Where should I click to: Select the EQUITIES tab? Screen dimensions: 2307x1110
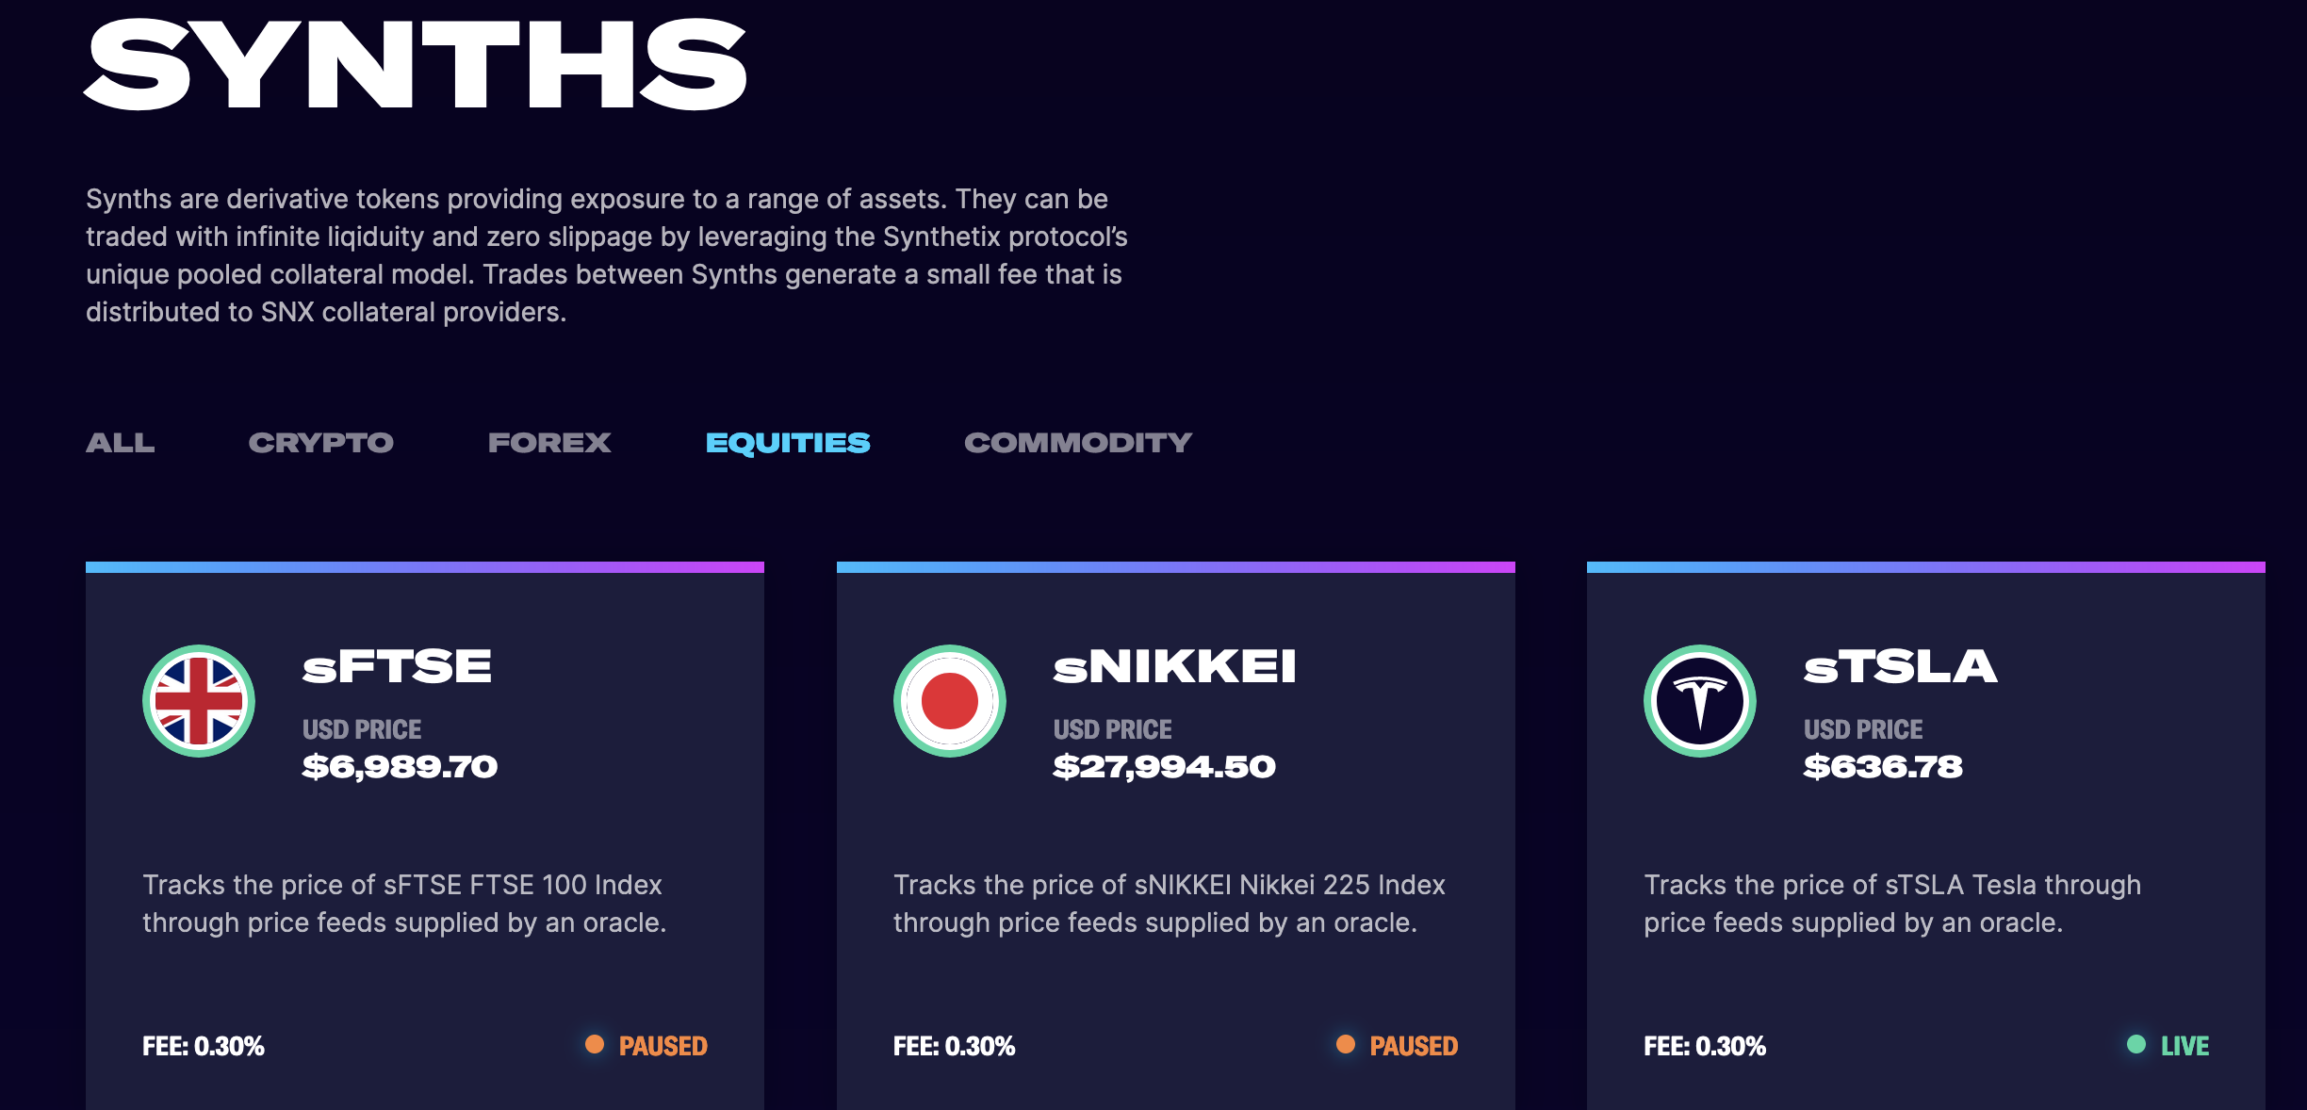(788, 443)
